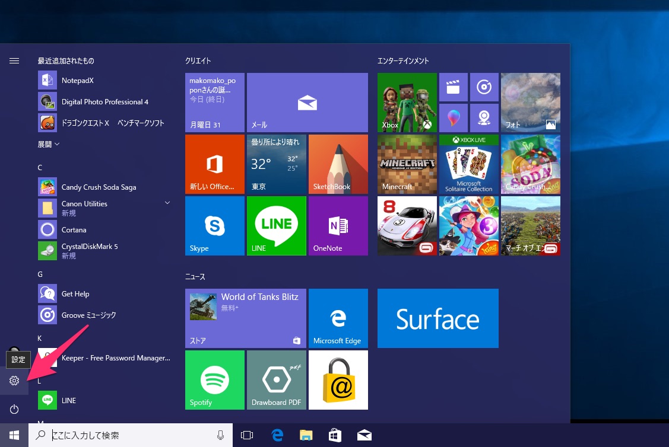
Task: Open the Candy Crush Soda tile
Action: pyautogui.click(x=530, y=164)
